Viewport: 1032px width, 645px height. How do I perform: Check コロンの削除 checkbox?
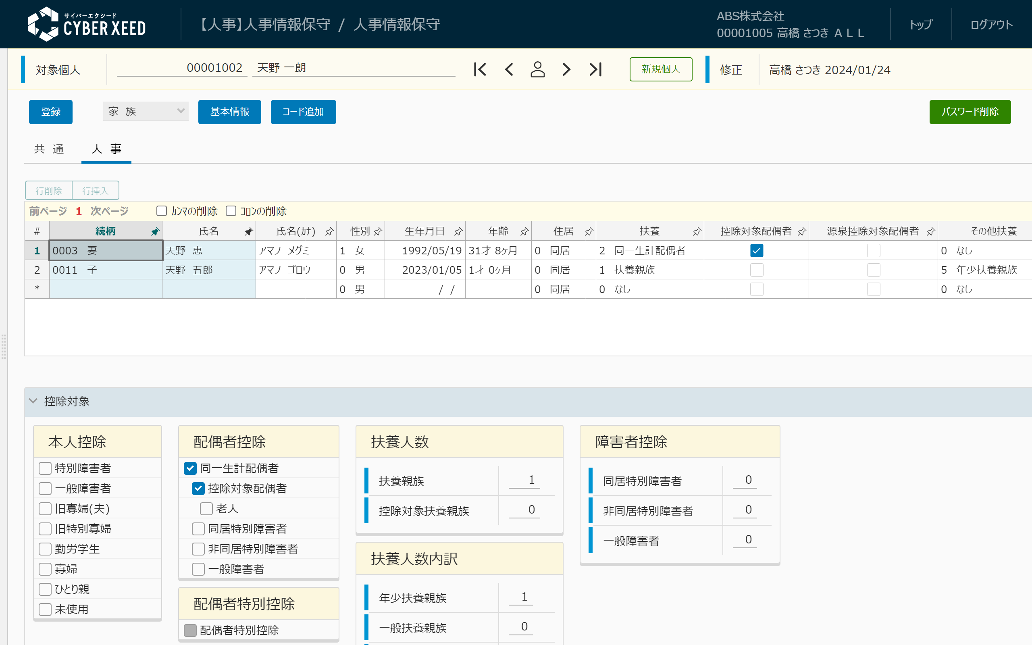pos(231,211)
